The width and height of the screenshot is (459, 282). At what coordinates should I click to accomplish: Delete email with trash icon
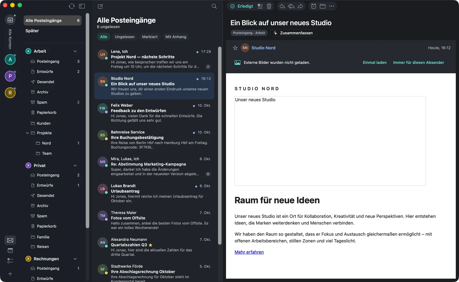pyautogui.click(x=269, y=6)
